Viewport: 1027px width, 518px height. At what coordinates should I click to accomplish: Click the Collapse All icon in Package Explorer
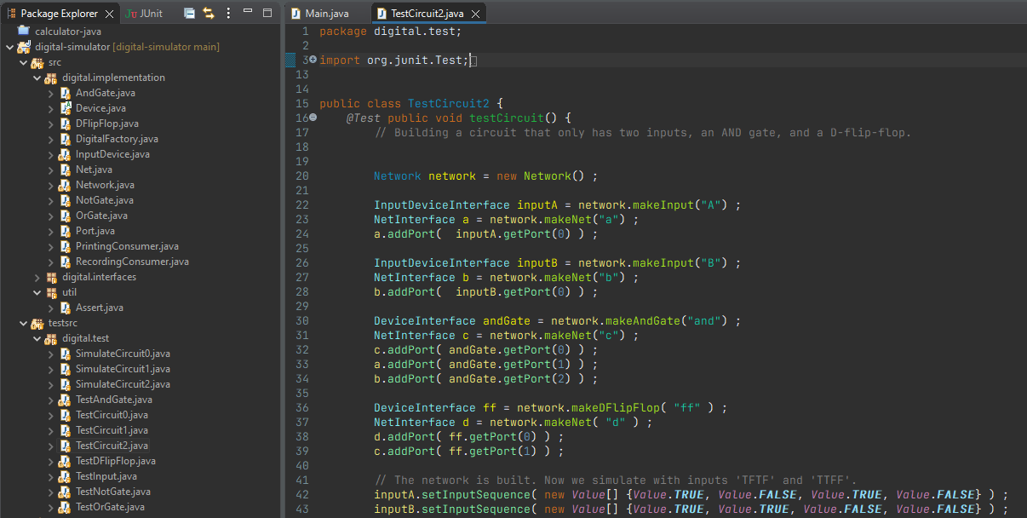189,14
